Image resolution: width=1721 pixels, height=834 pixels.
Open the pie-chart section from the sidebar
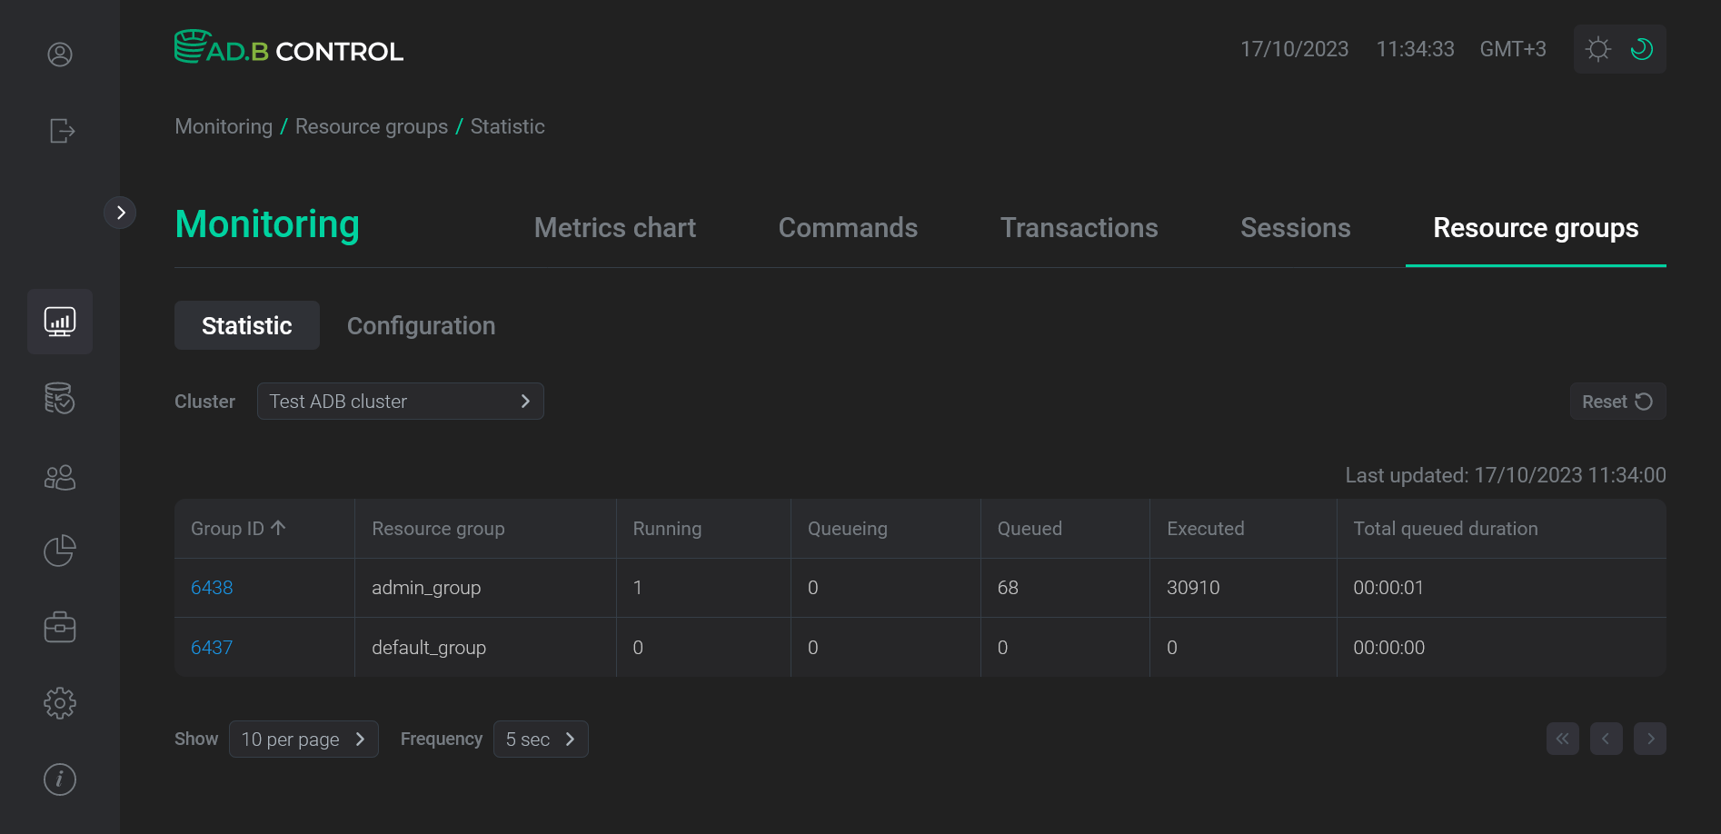click(x=59, y=551)
